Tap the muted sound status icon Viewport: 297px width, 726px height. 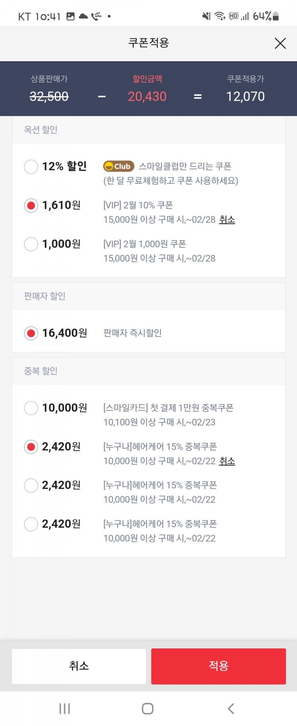207,16
